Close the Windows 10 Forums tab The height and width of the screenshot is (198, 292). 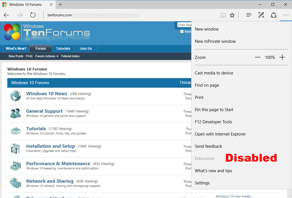[51, 4]
